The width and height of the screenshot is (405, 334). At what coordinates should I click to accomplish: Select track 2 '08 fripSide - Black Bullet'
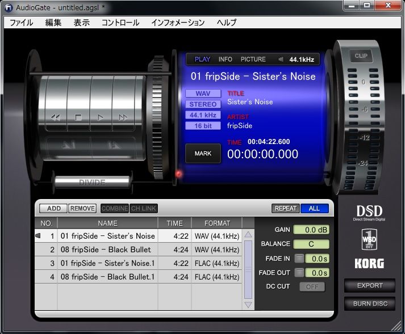[x=139, y=250]
